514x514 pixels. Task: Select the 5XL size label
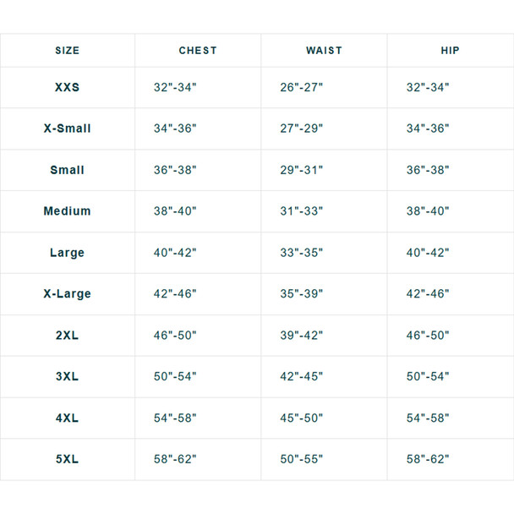pyautogui.click(x=67, y=459)
